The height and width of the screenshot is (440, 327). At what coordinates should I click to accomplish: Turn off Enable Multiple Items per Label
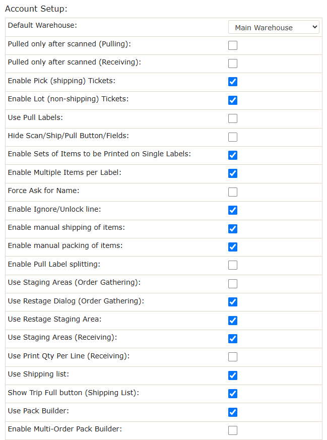(x=232, y=173)
